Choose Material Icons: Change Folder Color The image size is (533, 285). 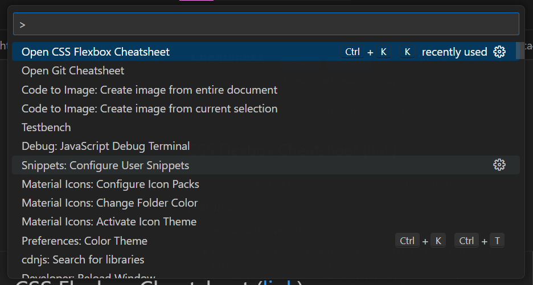coord(109,203)
